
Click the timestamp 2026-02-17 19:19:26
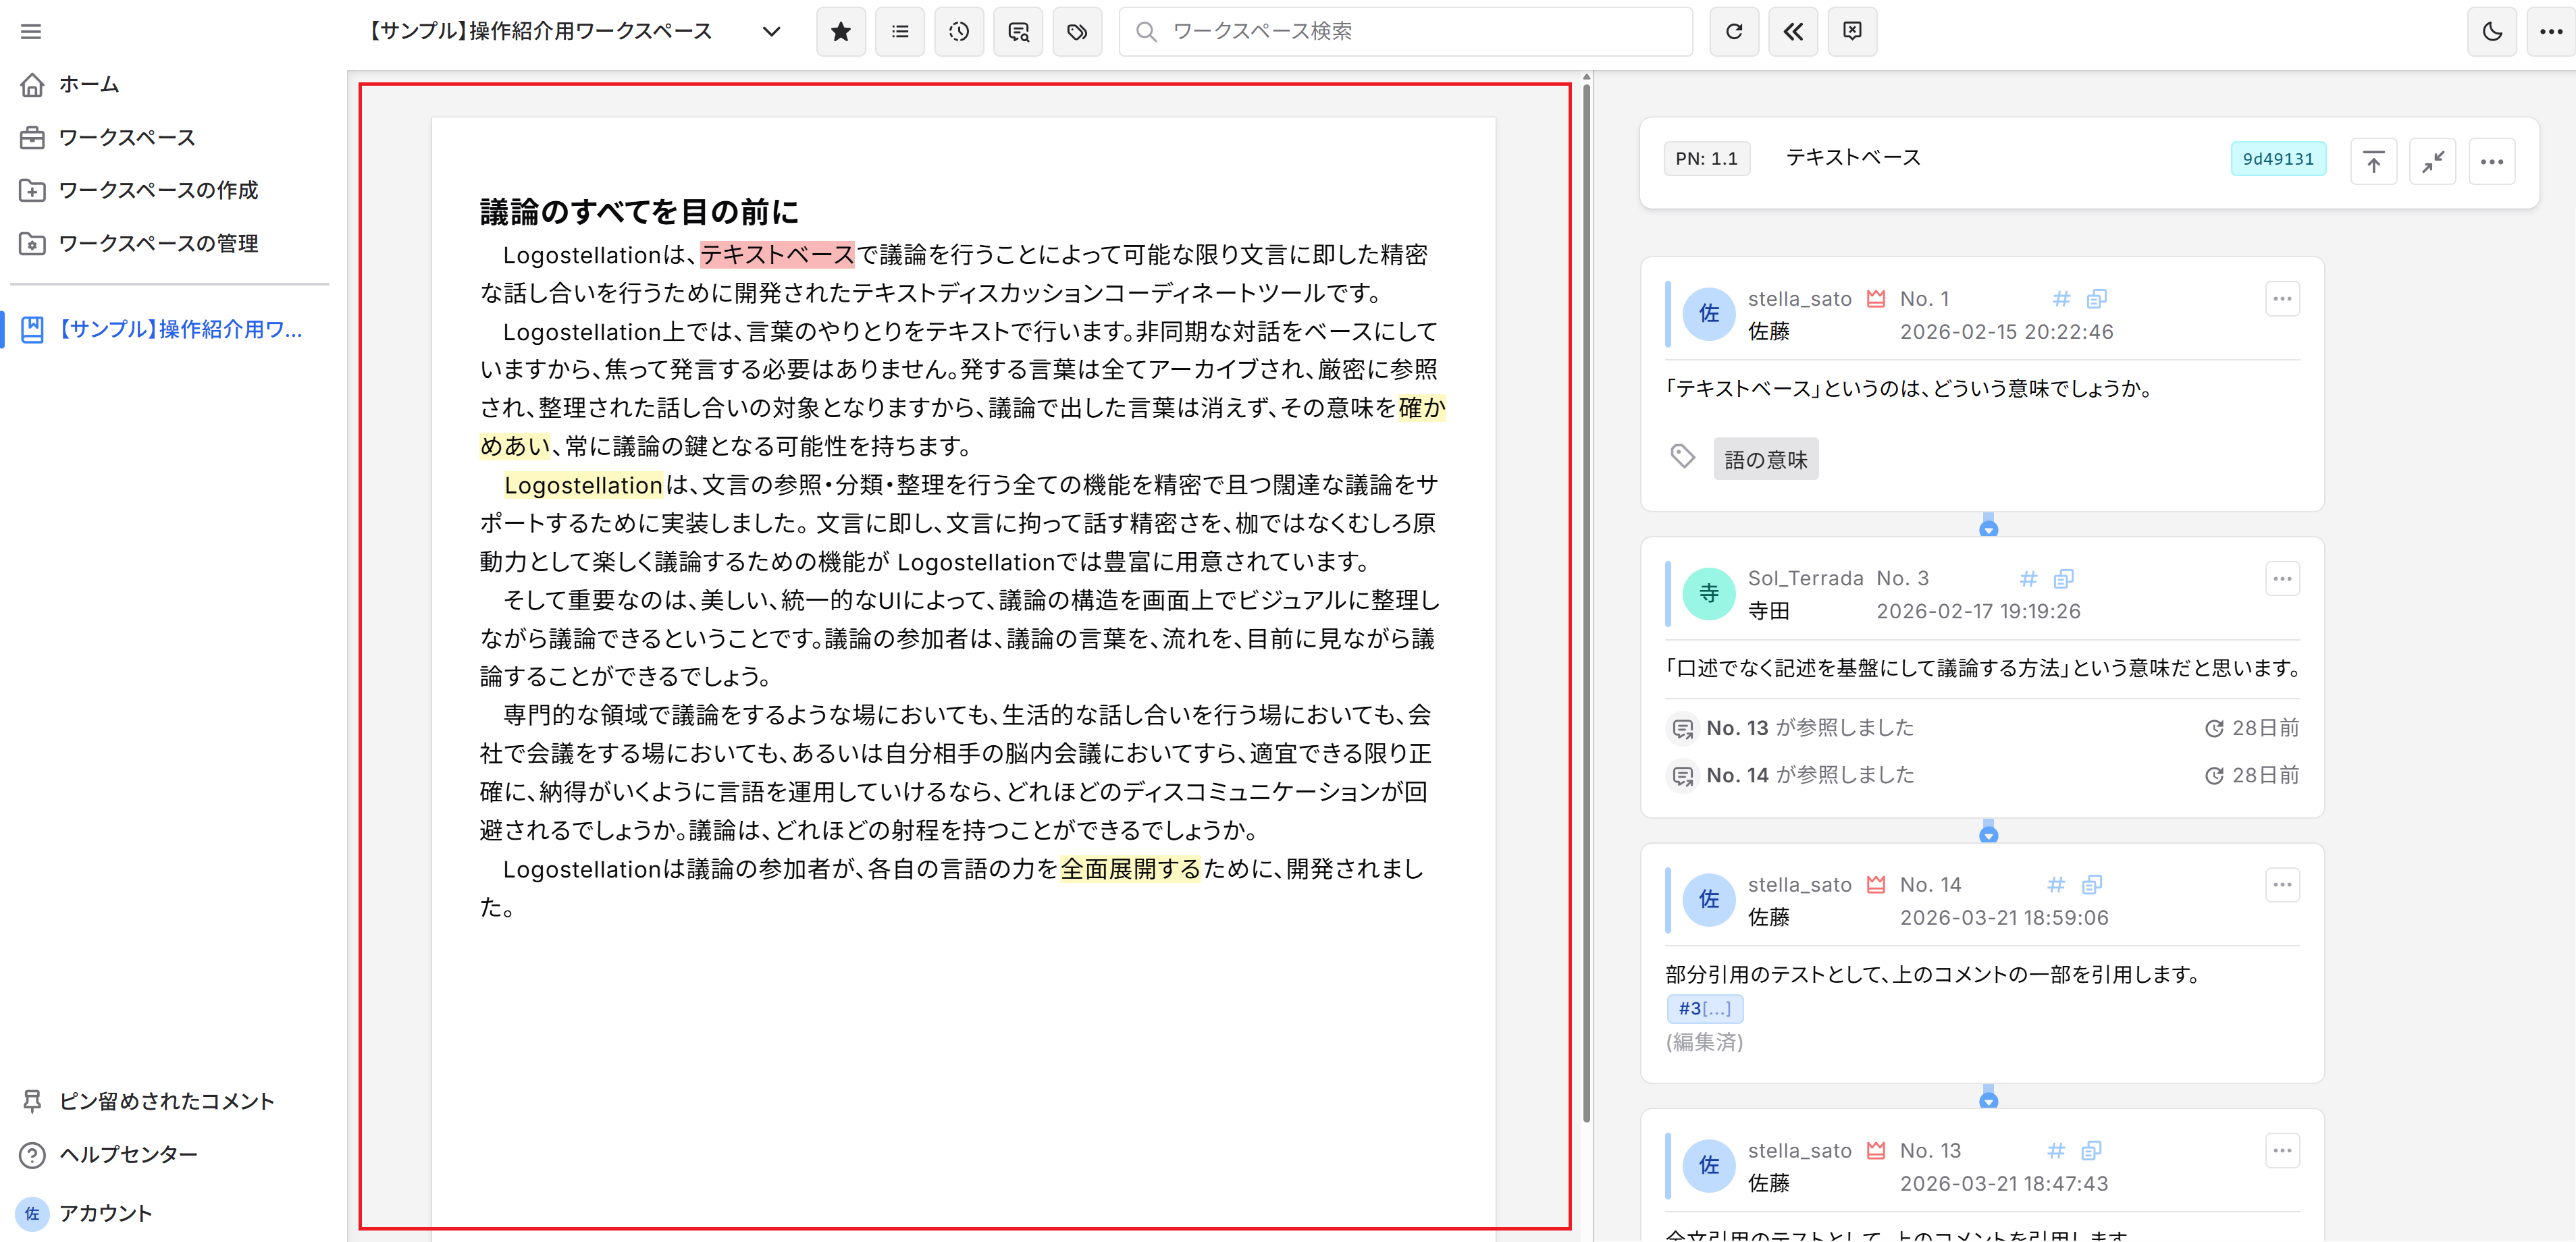click(1978, 611)
